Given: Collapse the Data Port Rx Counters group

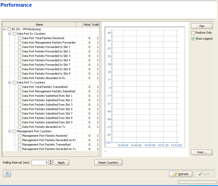Looking at the screenshot, I should (x=10, y=34).
